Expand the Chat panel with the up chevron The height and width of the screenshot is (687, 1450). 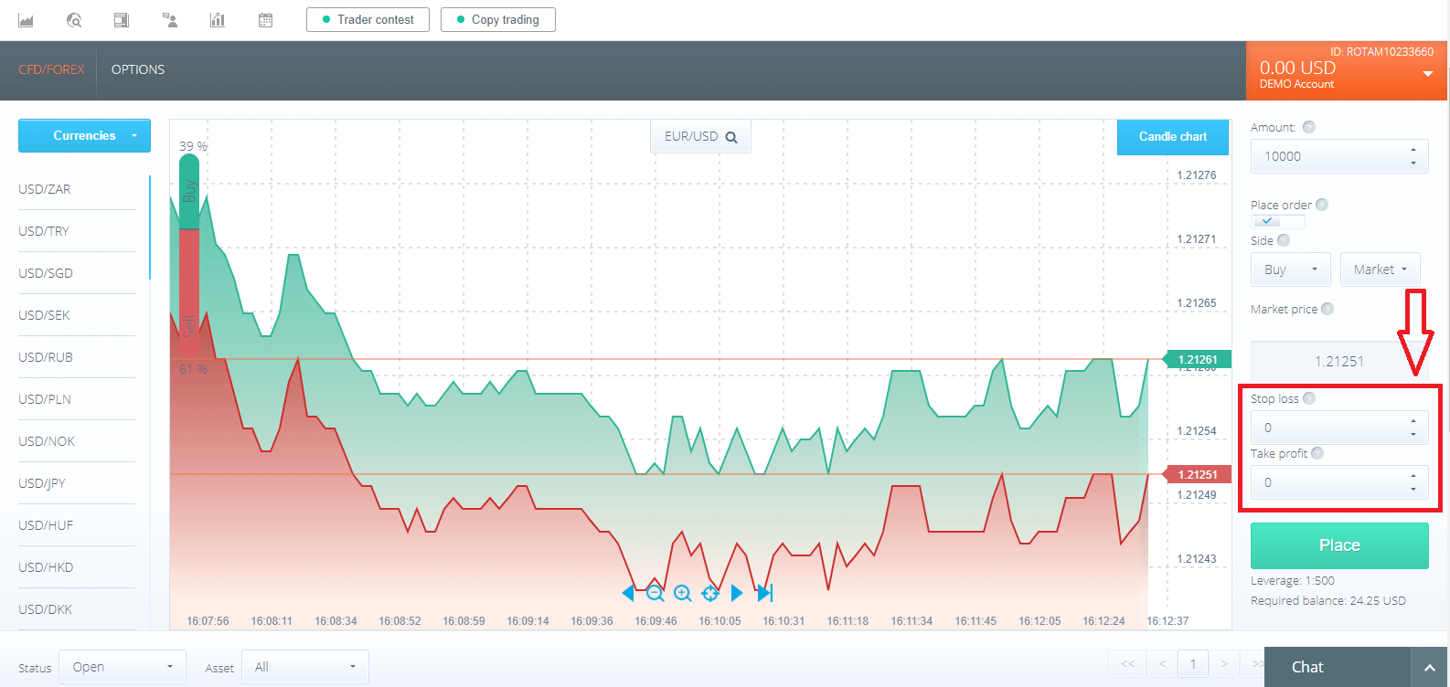[x=1430, y=668]
